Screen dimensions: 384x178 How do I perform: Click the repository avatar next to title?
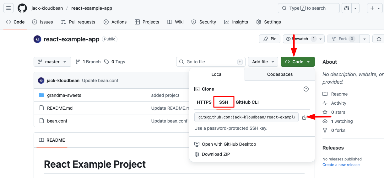[37, 39]
